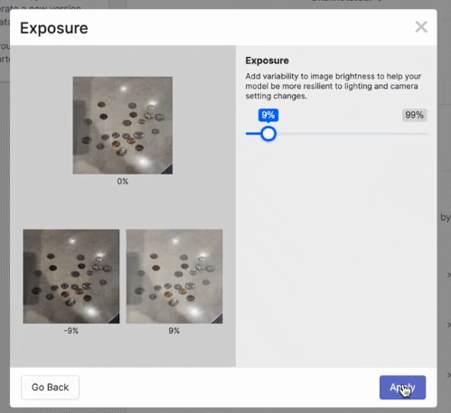Click the Exposure section heading
This screenshot has width=451, height=413.
(267, 61)
